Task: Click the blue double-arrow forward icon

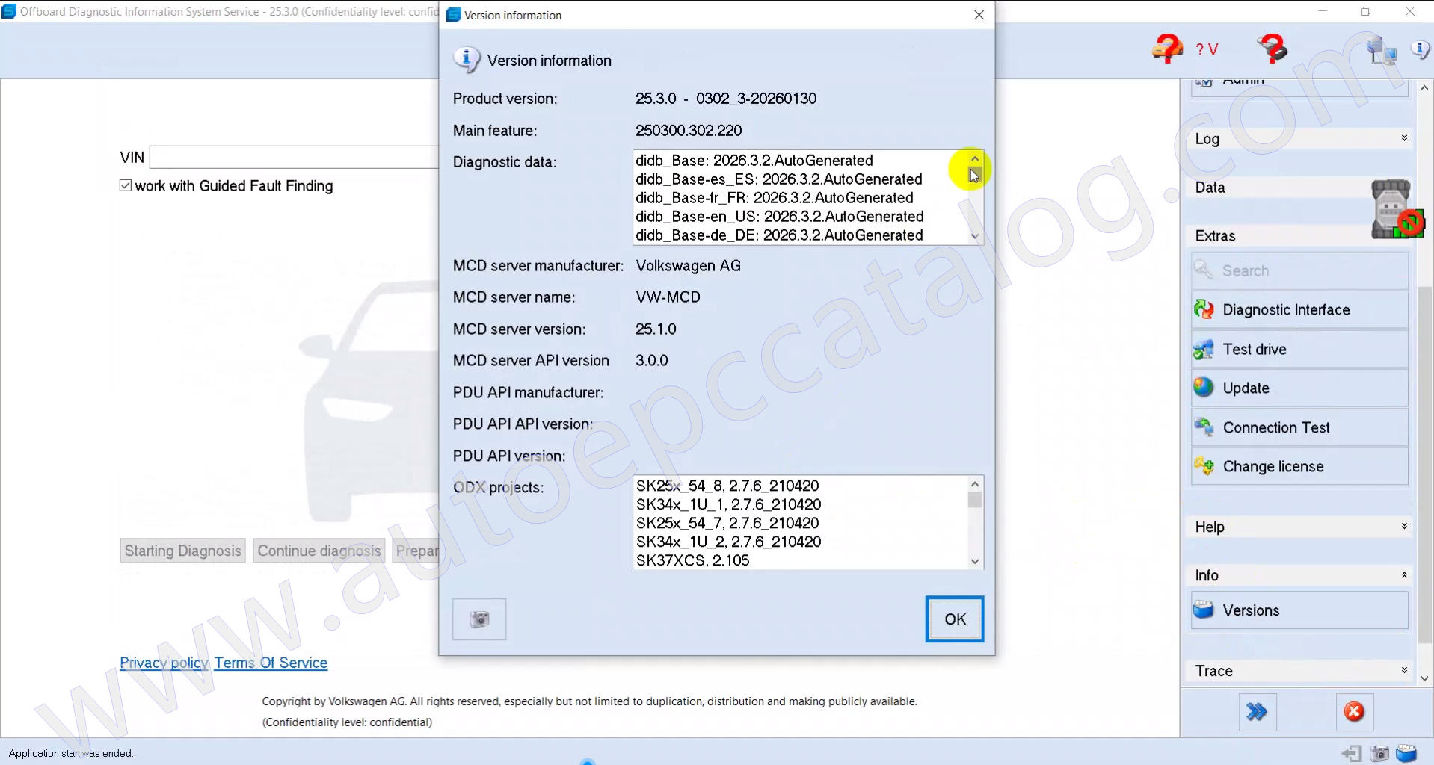Action: pos(1257,711)
